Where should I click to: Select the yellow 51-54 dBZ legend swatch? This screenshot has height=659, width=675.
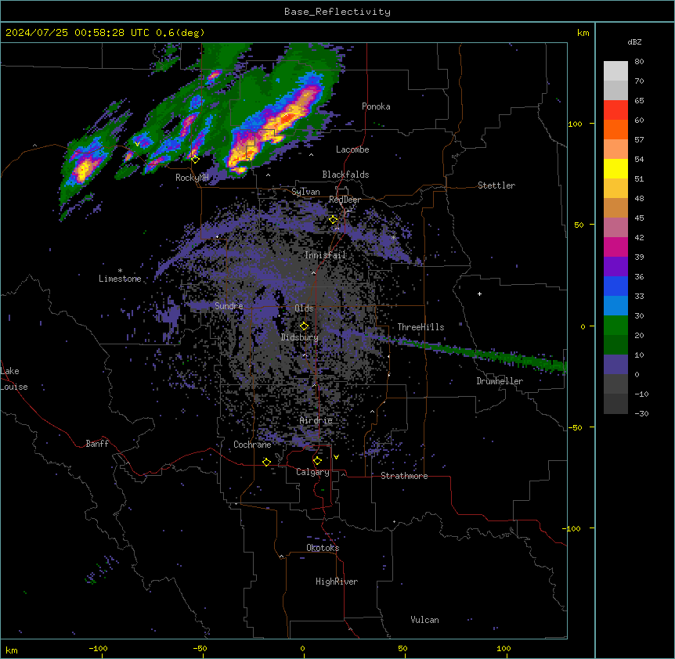615,169
